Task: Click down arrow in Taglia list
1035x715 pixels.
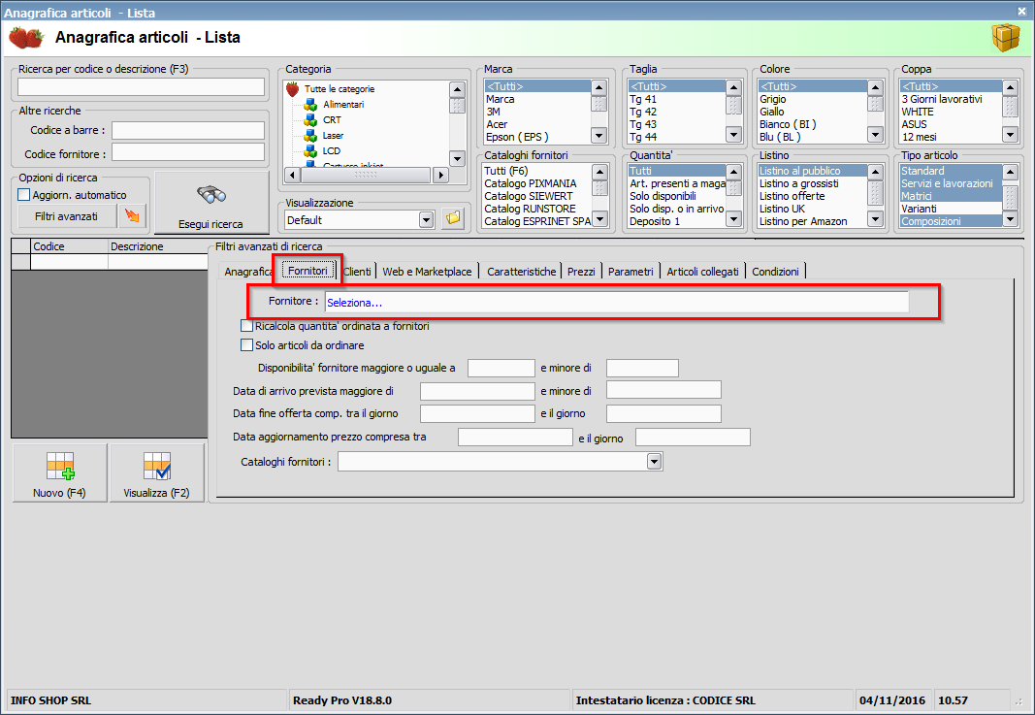Action: [x=733, y=135]
